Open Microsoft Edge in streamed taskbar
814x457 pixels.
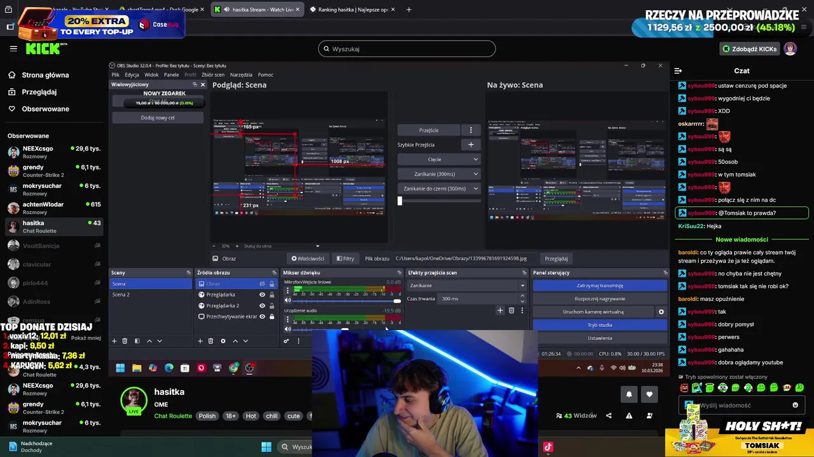pos(169,368)
